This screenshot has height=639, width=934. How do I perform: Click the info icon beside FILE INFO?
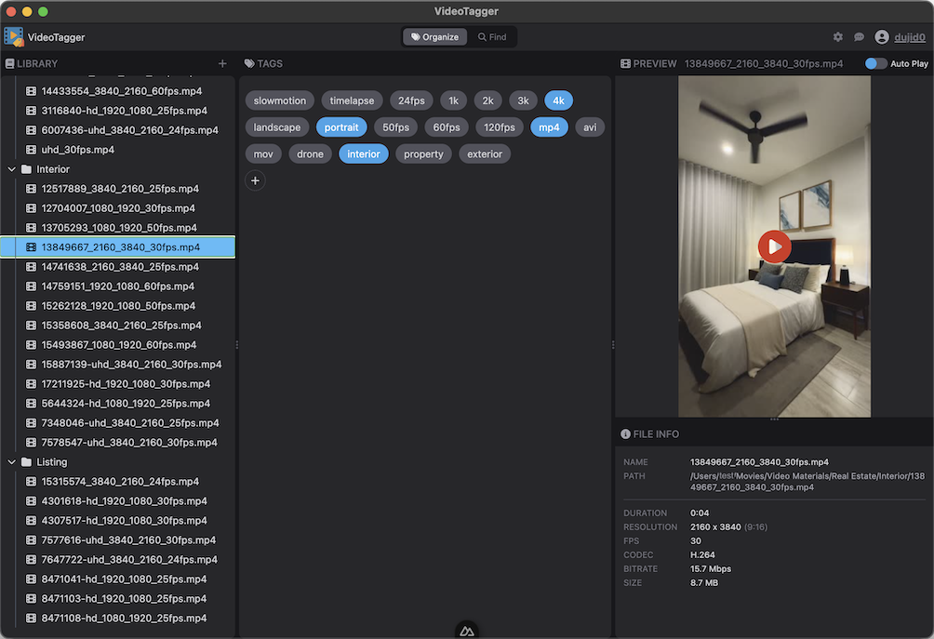click(626, 433)
